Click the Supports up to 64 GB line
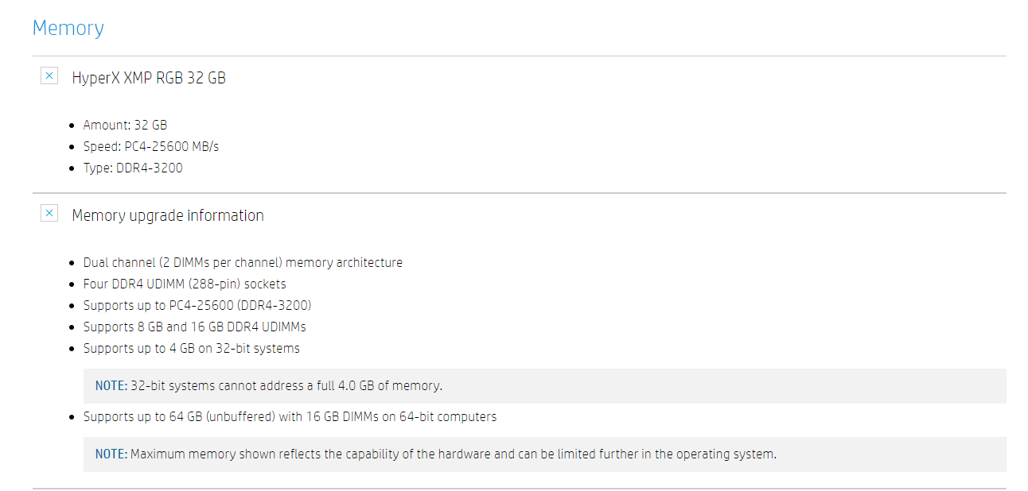 click(x=290, y=416)
